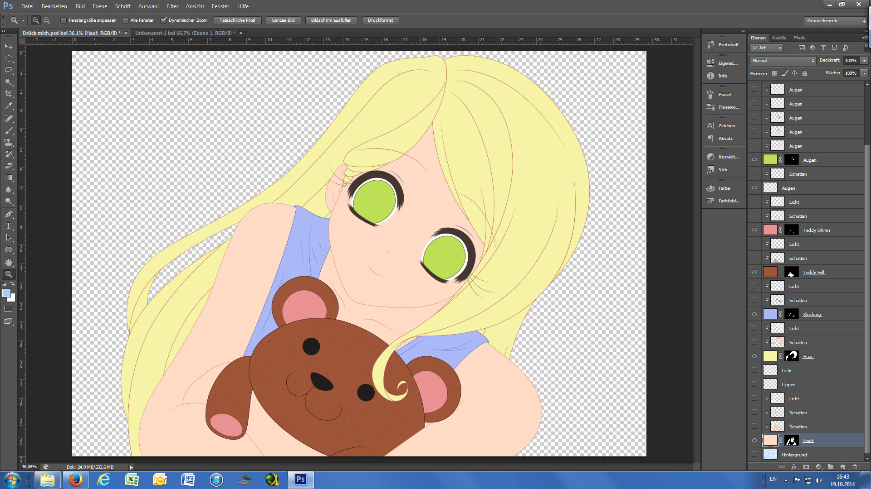
Task: Select the Ellipse shape tool
Action: 9,249
